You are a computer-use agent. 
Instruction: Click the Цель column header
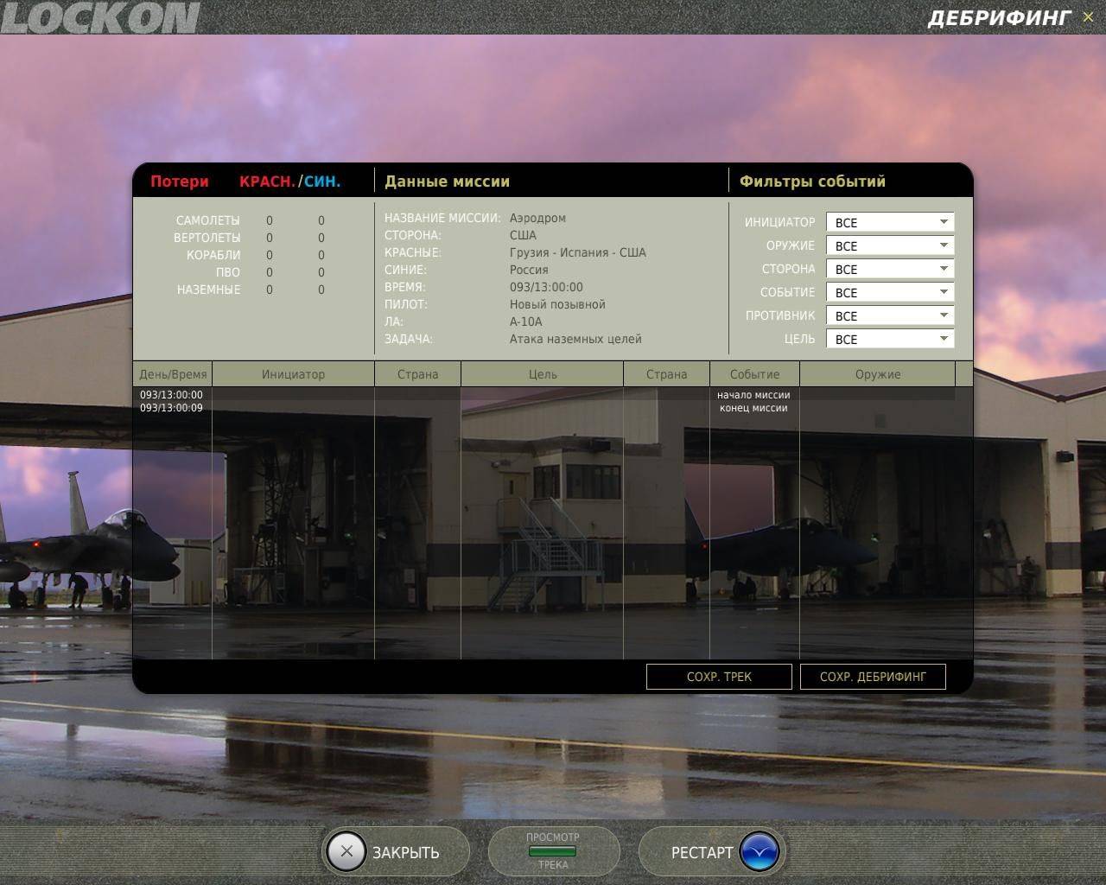pyautogui.click(x=543, y=374)
